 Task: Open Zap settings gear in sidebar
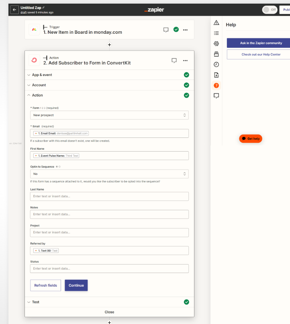(216, 43)
